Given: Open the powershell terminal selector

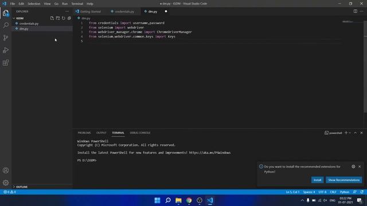Looking at the screenshot, I should point(333,133).
